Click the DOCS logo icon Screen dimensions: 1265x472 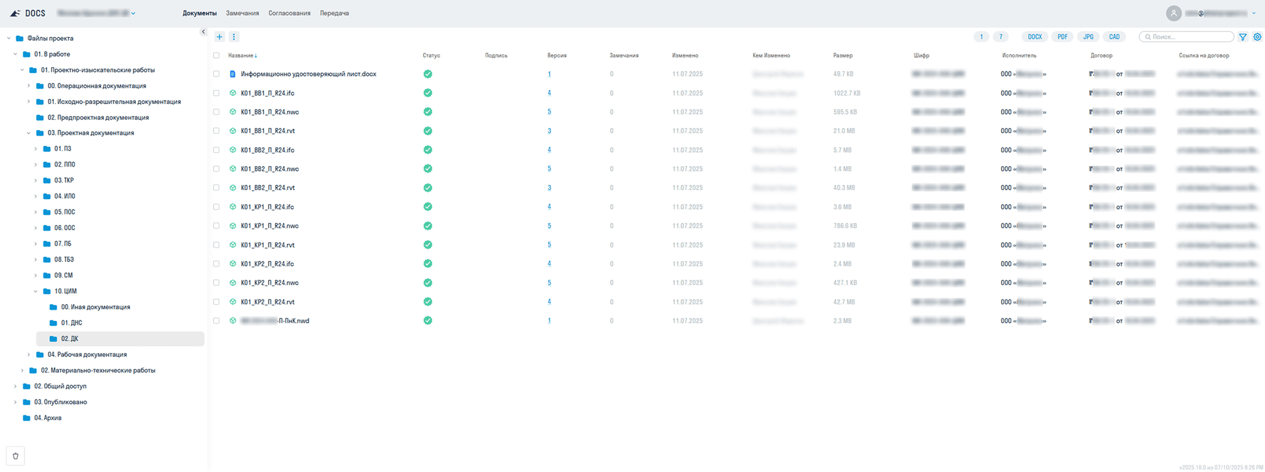[15, 13]
